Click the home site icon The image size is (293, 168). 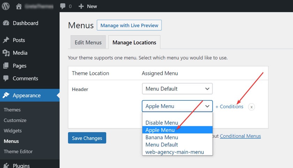click(x=18, y=6)
